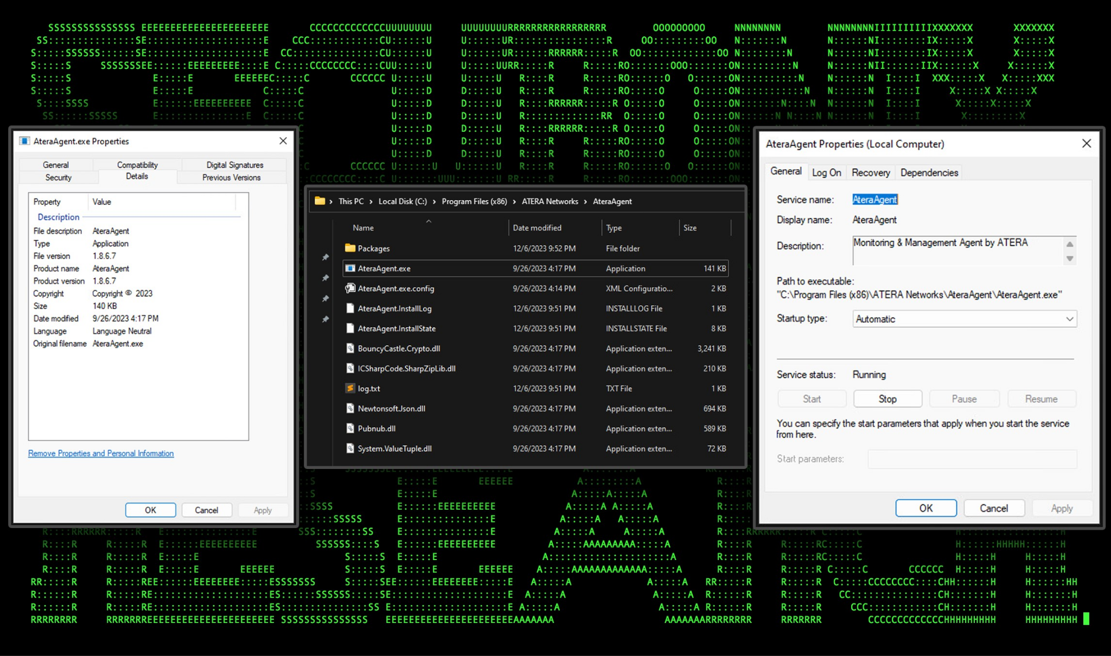Viewport: 1111px width, 656px height.
Task: Open the Startup type dropdown
Action: click(x=964, y=319)
